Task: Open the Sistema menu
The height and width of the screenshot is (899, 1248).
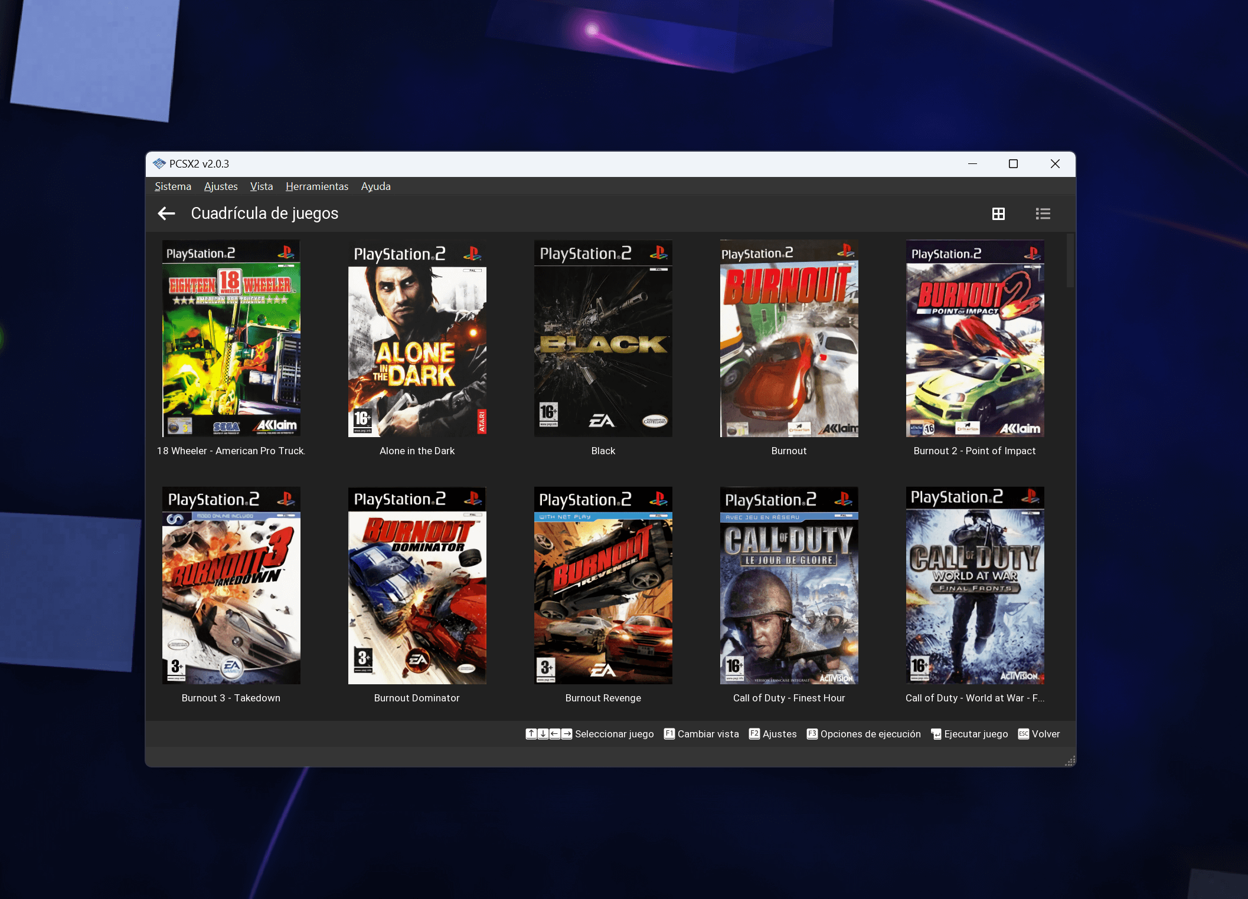Action: coord(173,186)
